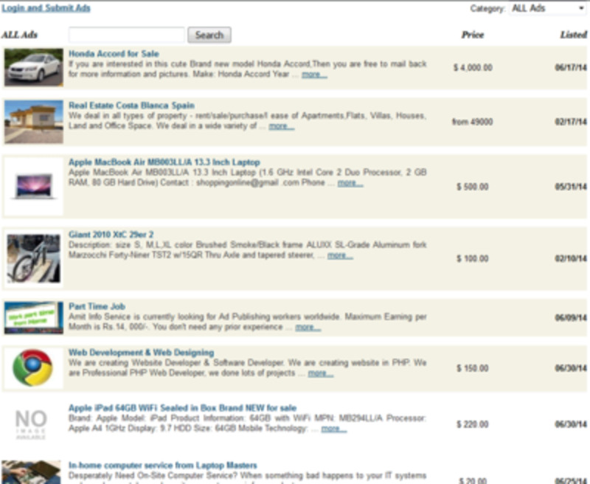Focus the ads search text field
Screen dimensions: 590x484
(x=127, y=35)
